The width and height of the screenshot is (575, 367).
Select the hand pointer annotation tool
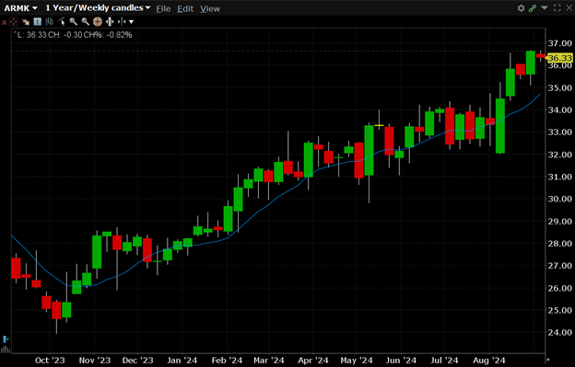[x=25, y=22]
